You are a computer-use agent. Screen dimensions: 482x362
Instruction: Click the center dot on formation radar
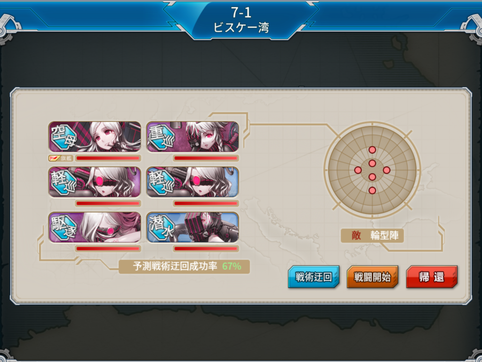click(372, 163)
